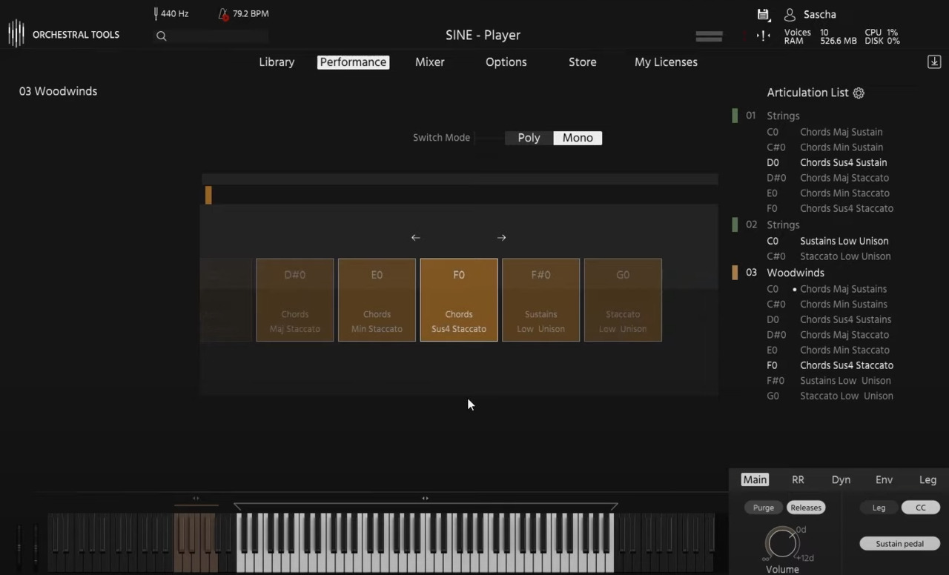Go to previous articulation with left arrow
Image resolution: width=949 pixels, height=575 pixels.
click(415, 238)
